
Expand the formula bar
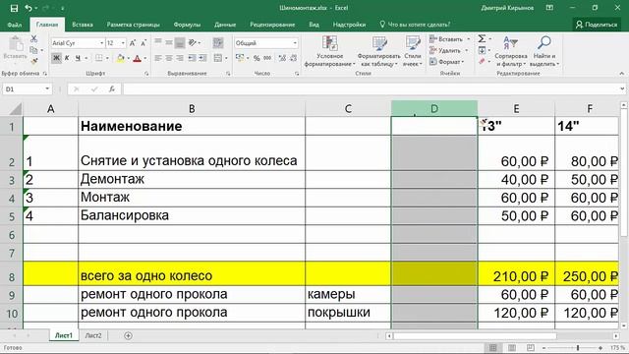622,89
